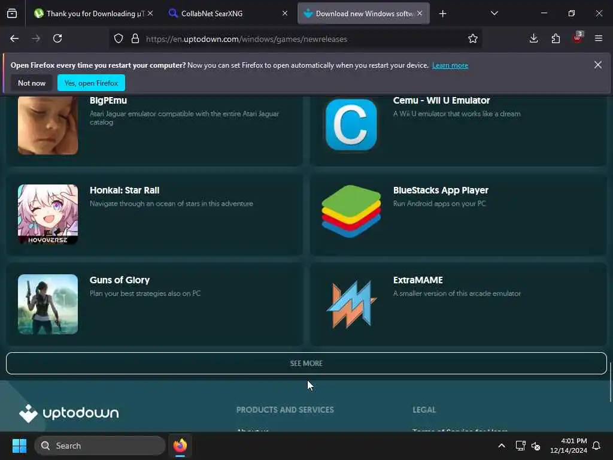
Task: Open a new tab with plus button
Action: pos(442,14)
